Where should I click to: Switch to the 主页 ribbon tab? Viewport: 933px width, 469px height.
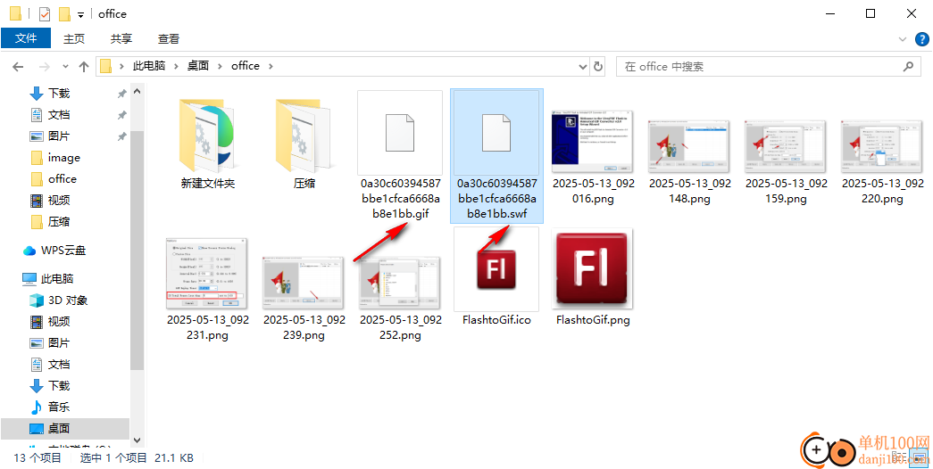point(74,38)
